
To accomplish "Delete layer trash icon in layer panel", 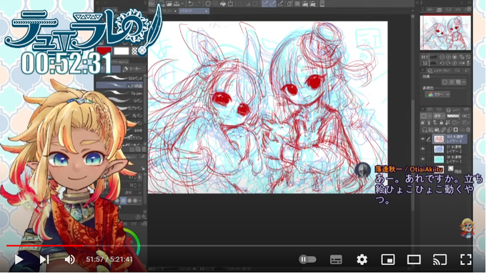I will [x=468, y=129].
